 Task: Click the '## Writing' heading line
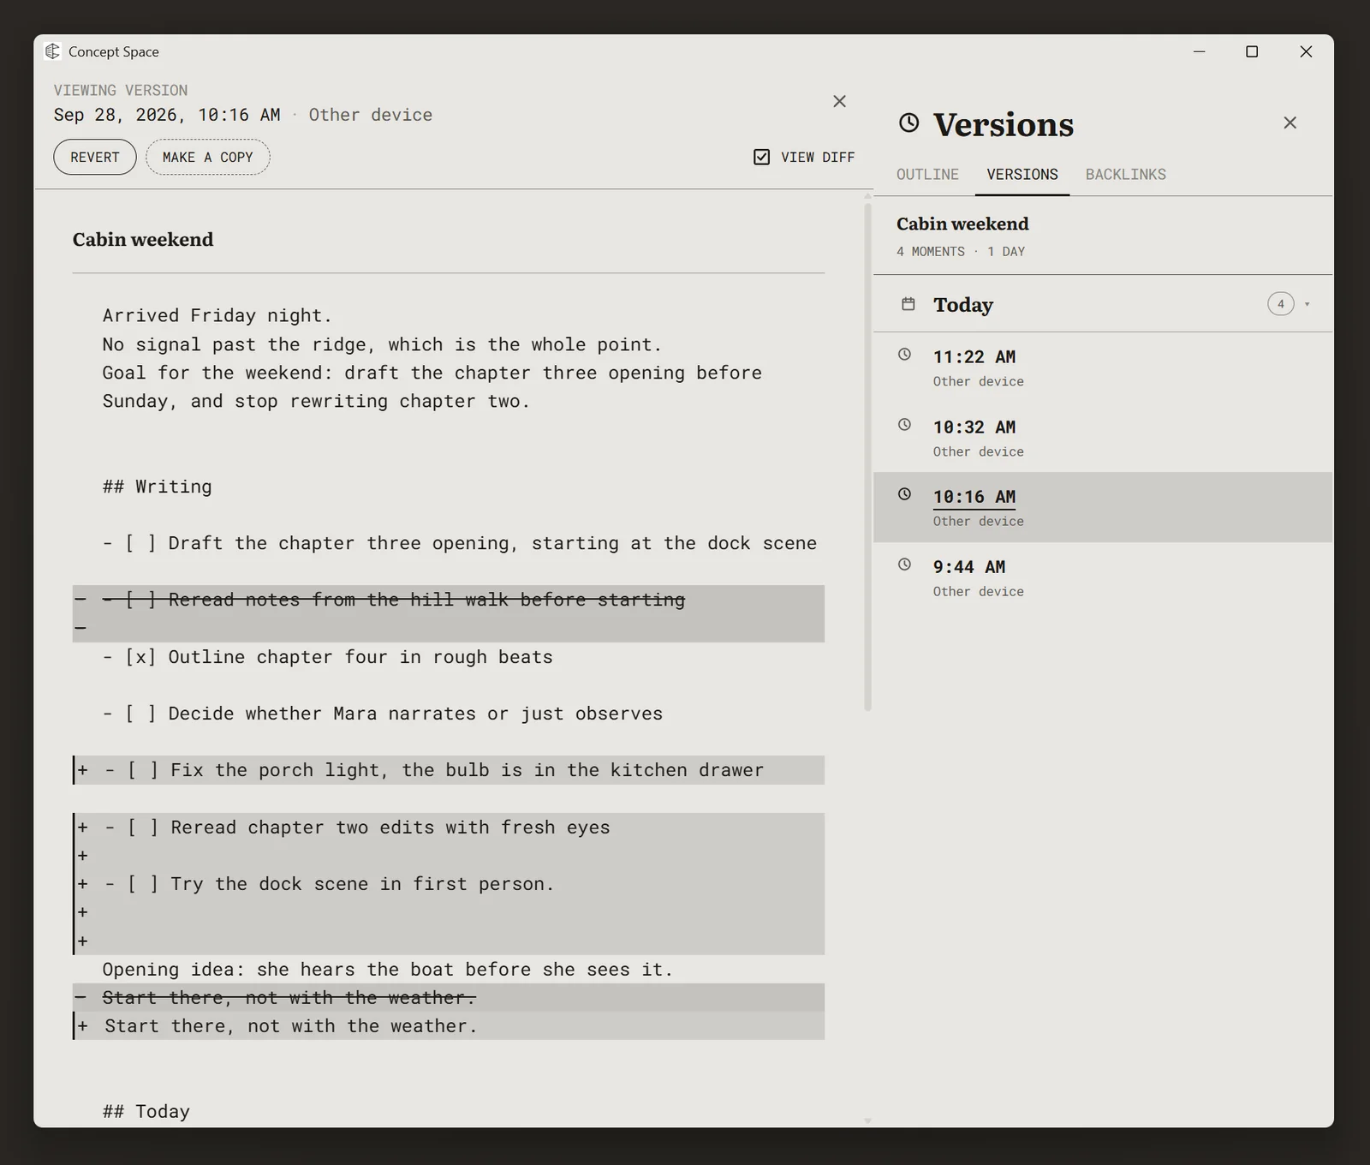[x=157, y=487]
